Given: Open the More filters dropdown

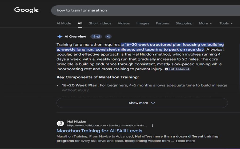Looking at the screenshot, I should (205, 23).
